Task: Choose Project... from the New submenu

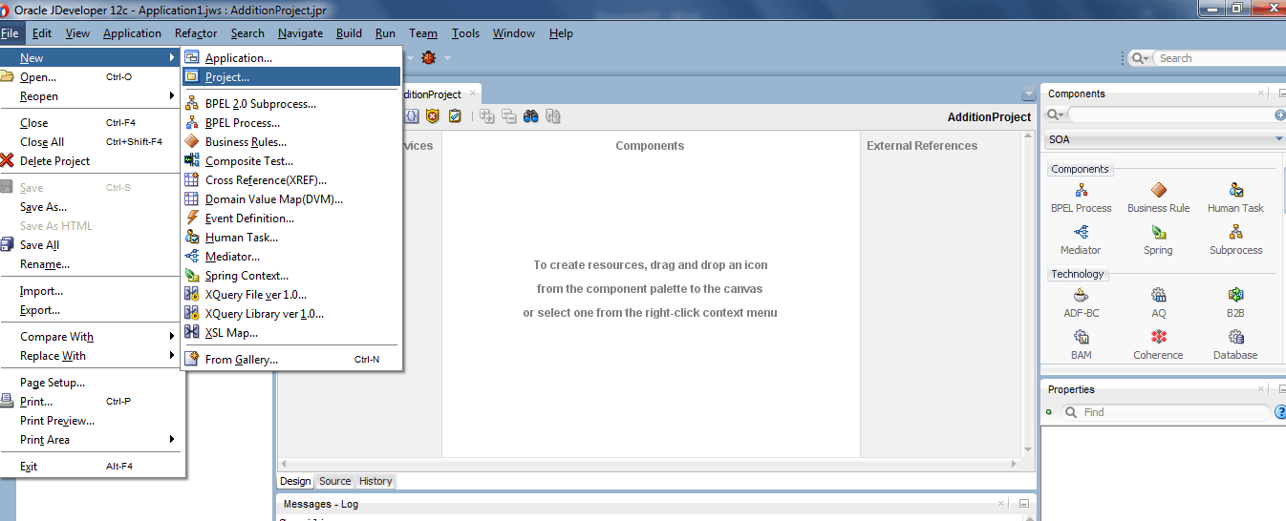Action: 291,77
